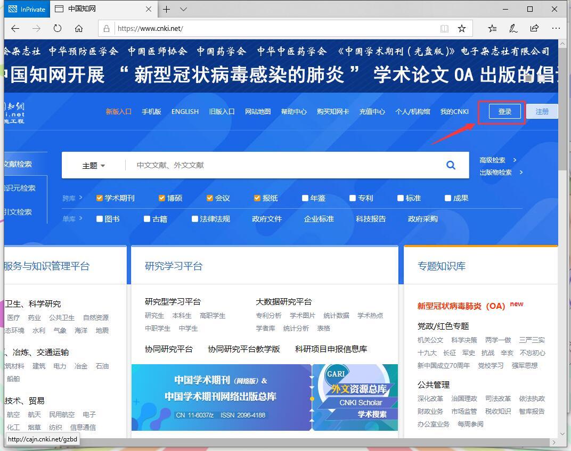This screenshot has width=571, height=451.
Task: Expand the 单库 selection
Action: coord(72,218)
